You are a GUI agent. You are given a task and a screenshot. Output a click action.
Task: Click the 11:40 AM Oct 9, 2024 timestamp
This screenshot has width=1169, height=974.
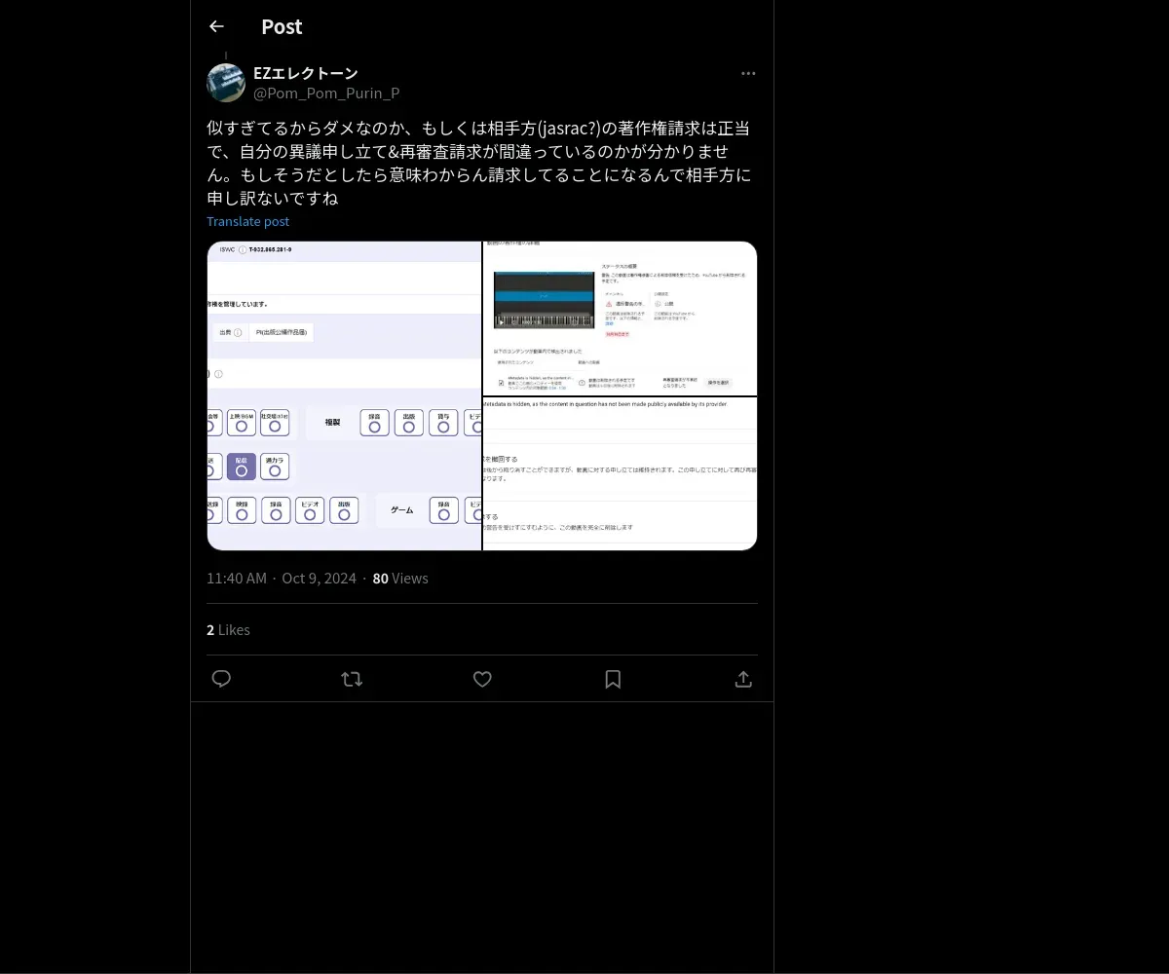point(282,578)
